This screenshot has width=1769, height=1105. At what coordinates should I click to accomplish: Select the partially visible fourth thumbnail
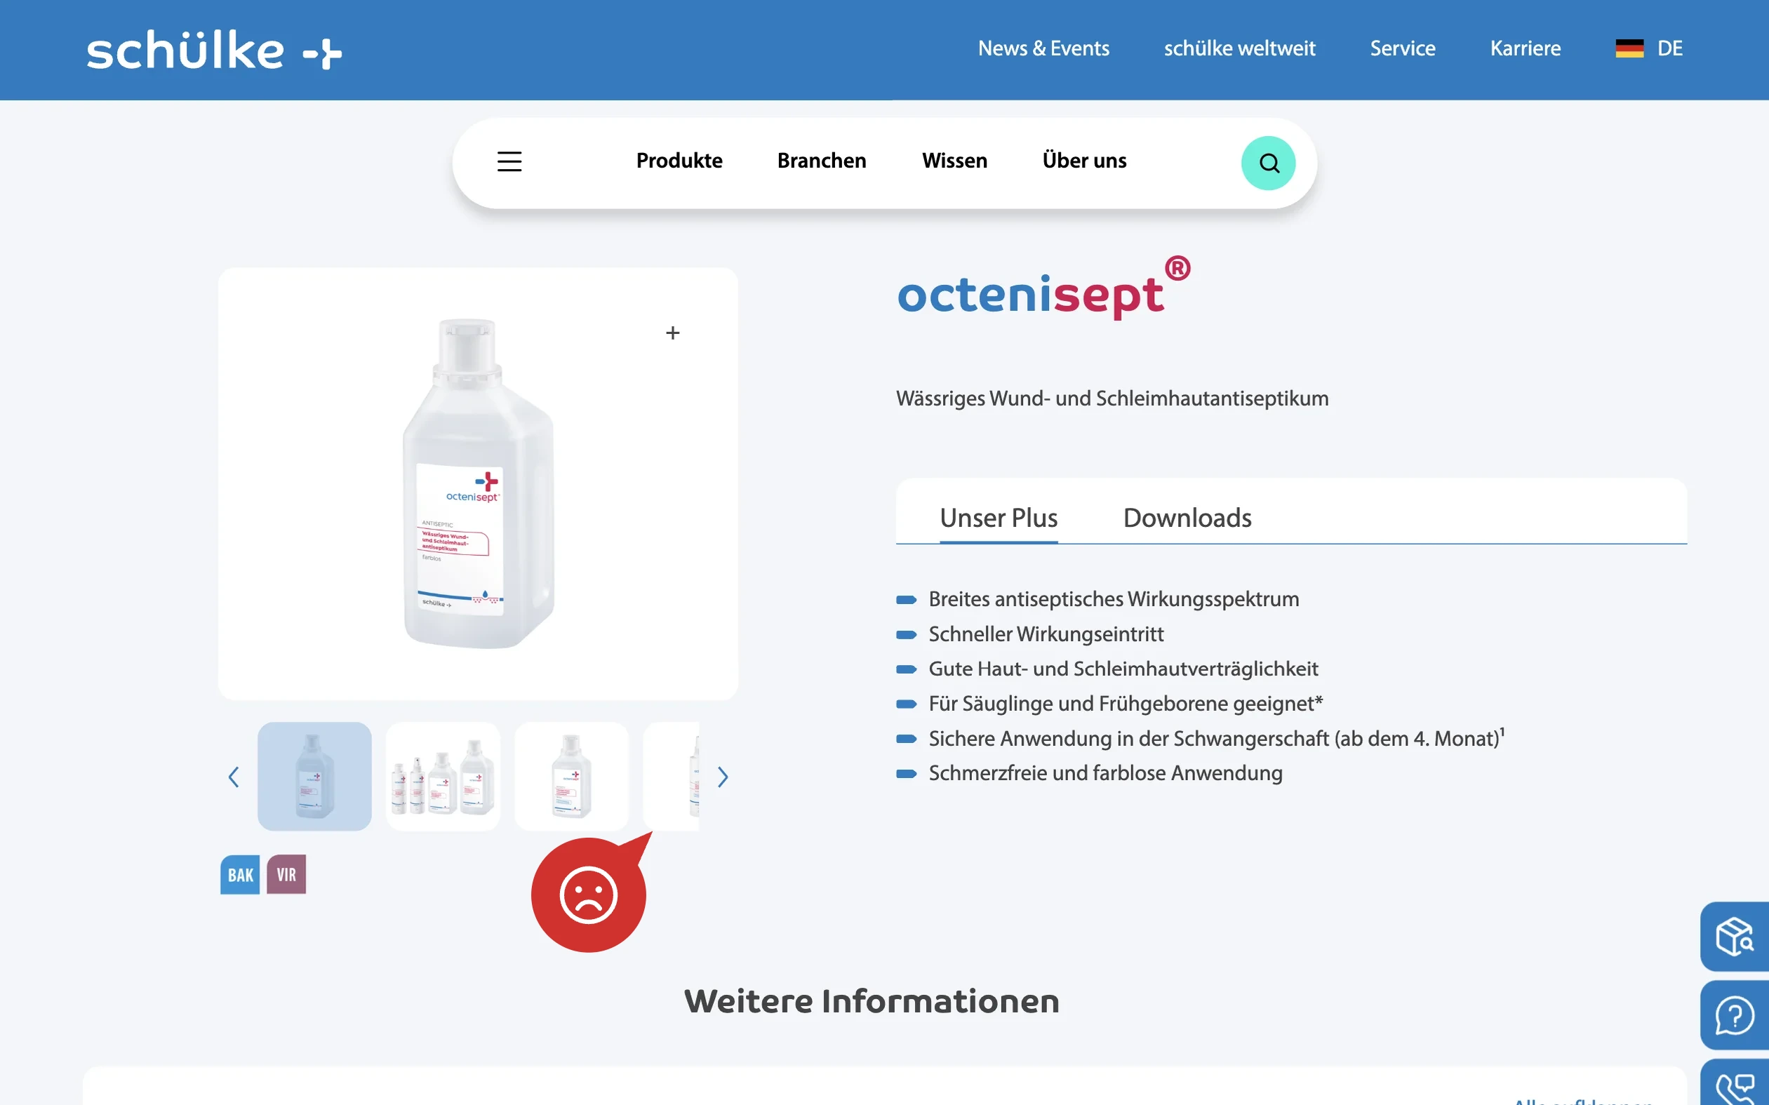pos(671,776)
